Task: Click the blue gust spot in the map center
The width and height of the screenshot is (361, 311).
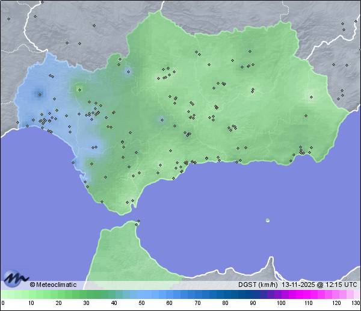Action: click(x=161, y=119)
